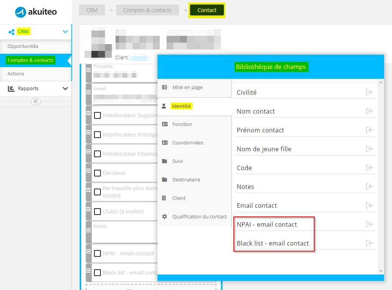This screenshot has height=290, width=392.
Task: Insert the Nom contact field using its arrow icon
Action: pos(370,111)
